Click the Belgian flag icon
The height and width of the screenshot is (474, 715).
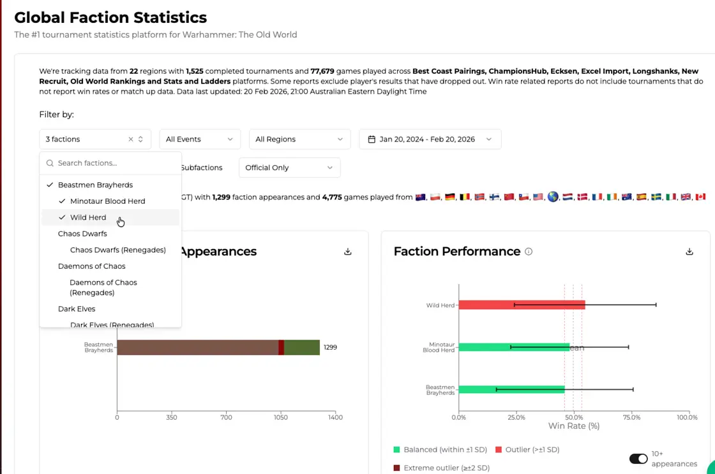[465, 197]
